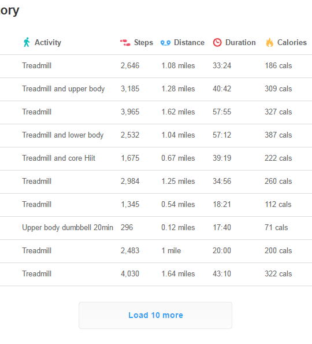Click the 4,030 steps value
This screenshot has height=344, width=312.
[130, 274]
